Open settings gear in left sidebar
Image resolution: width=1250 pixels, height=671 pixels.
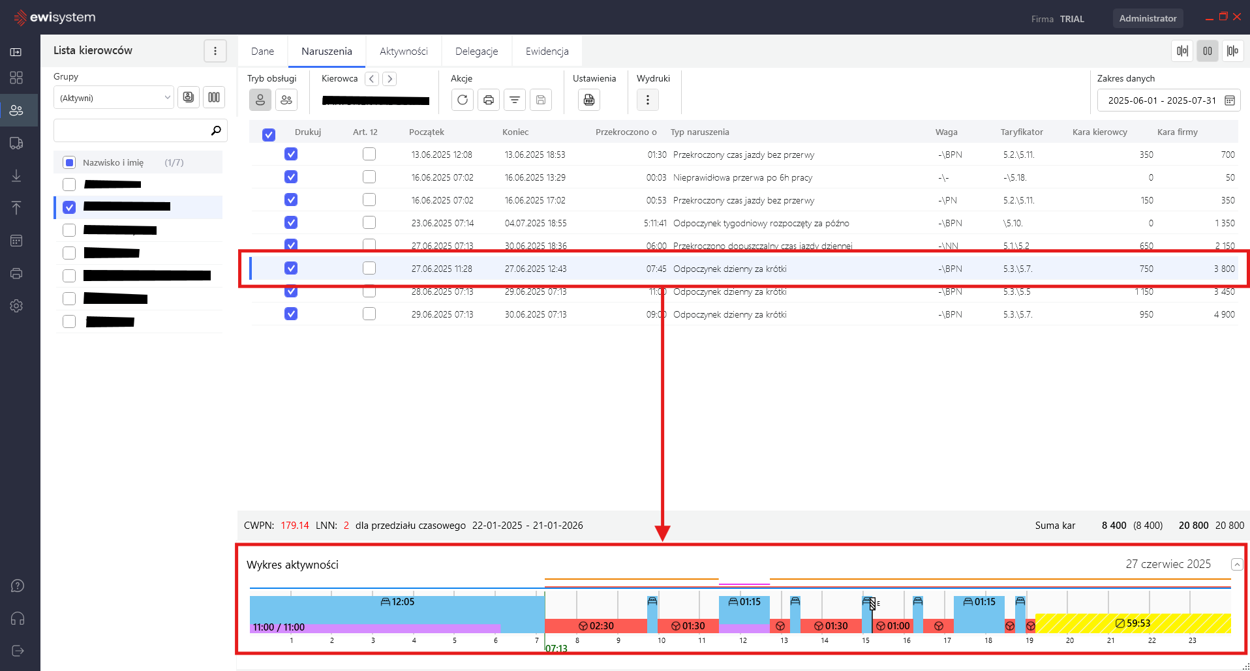(x=17, y=306)
